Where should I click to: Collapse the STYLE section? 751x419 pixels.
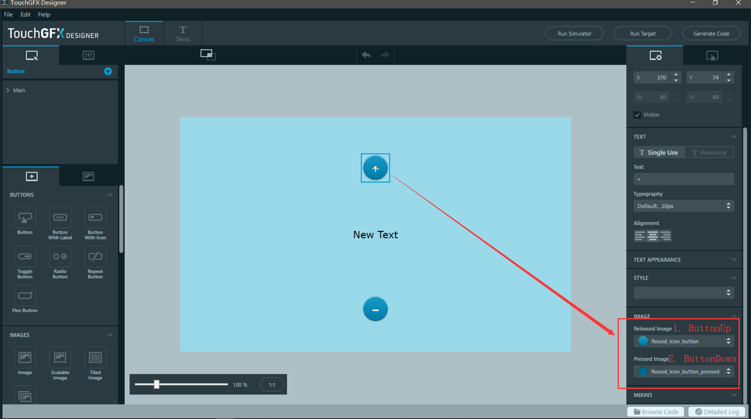pyautogui.click(x=734, y=278)
